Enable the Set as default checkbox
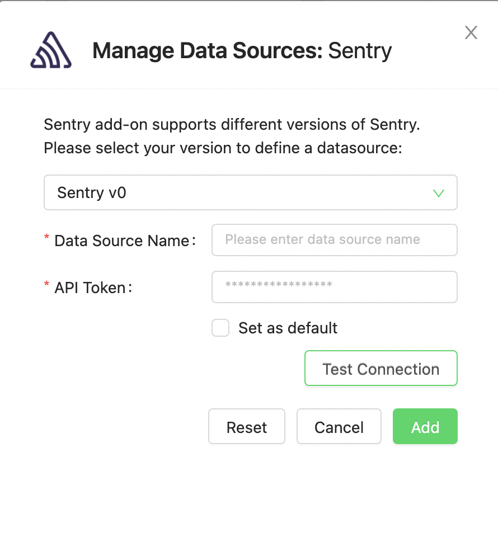 [x=220, y=328]
